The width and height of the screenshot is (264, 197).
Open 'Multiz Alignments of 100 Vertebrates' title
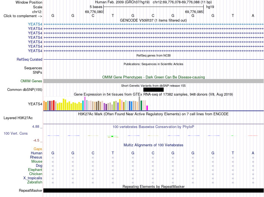pos(153,145)
